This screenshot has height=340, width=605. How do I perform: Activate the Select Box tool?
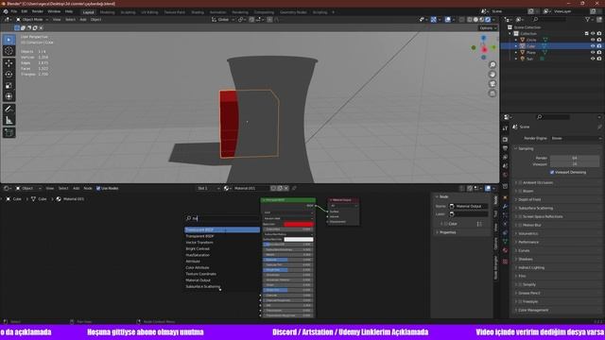[x=9, y=40]
